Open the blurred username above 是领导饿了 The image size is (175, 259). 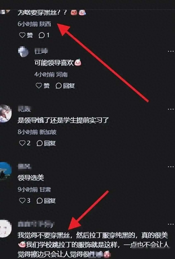tap(24, 109)
